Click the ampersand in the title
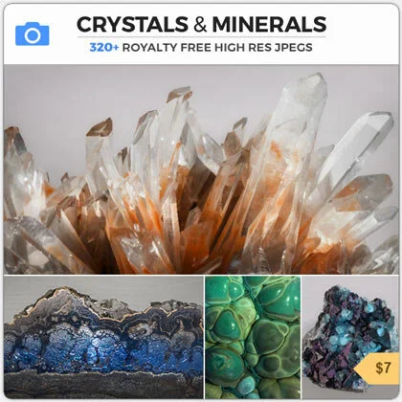Image resolution: width=402 pixels, height=402 pixels. 200,25
